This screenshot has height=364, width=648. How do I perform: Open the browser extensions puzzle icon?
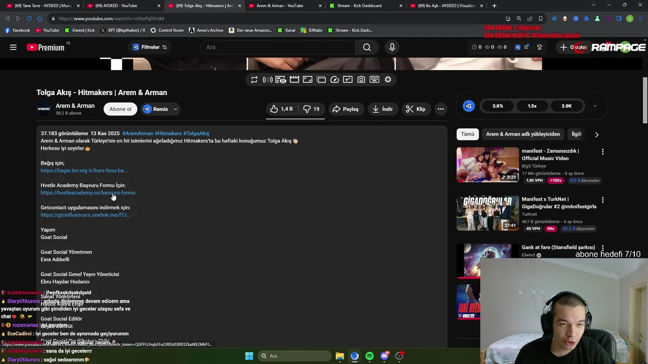pyautogui.click(x=586, y=19)
